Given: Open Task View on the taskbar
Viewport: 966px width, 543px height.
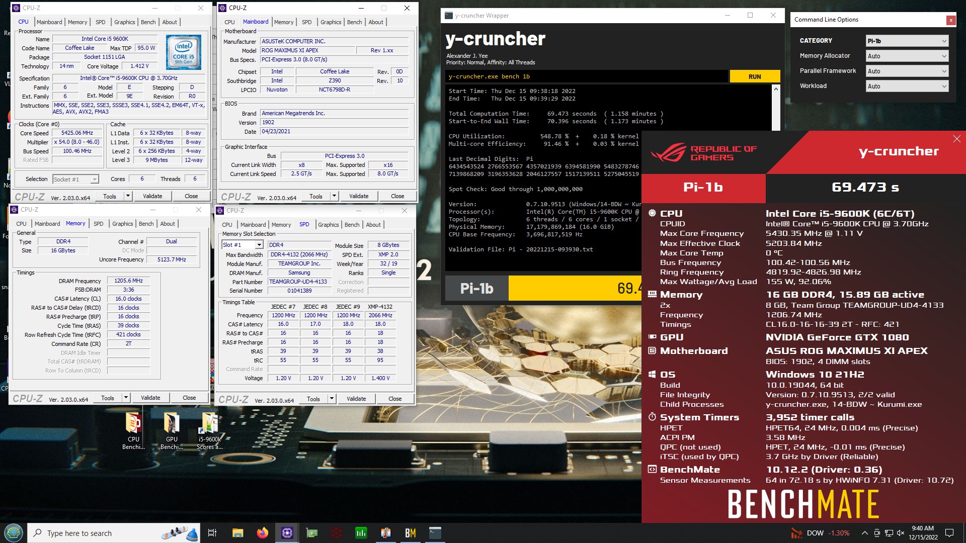Looking at the screenshot, I should point(212,533).
